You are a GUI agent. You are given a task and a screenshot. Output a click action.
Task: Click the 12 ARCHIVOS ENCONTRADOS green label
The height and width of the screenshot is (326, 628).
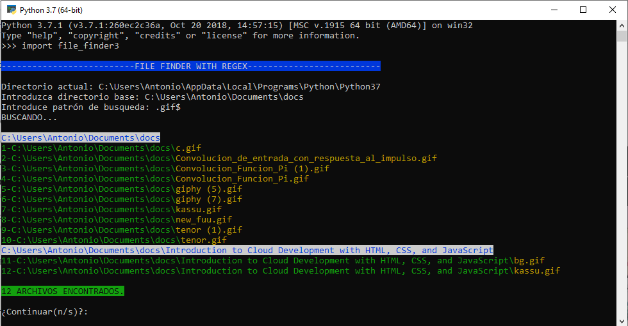[63, 291]
